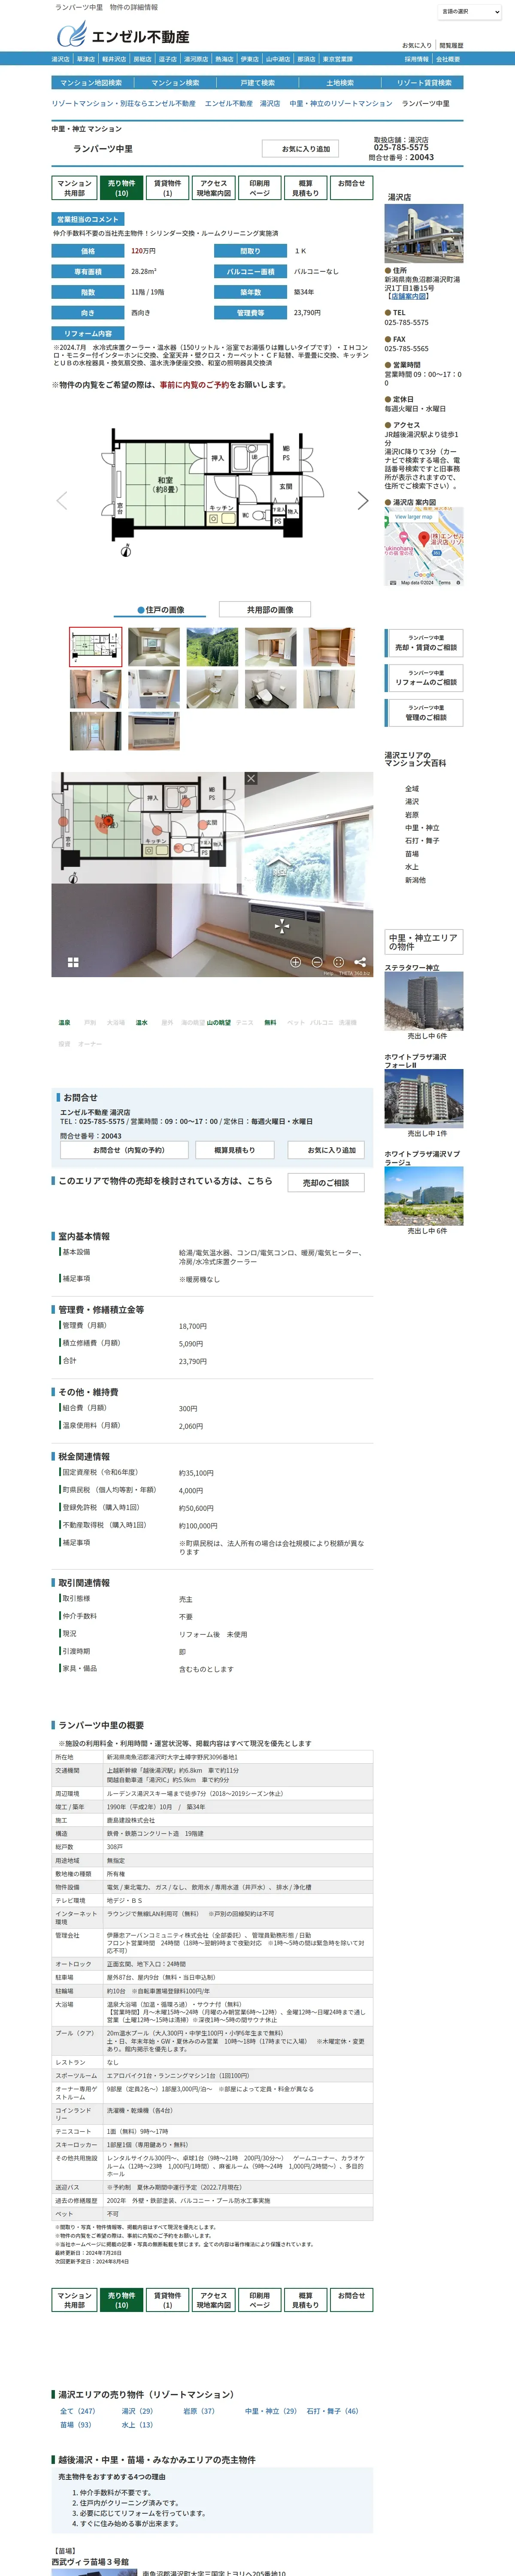The height and width of the screenshot is (2576, 515).
Task: Click the 中里・神立のリゾートマンション breadcrumb
Action: 341,104
